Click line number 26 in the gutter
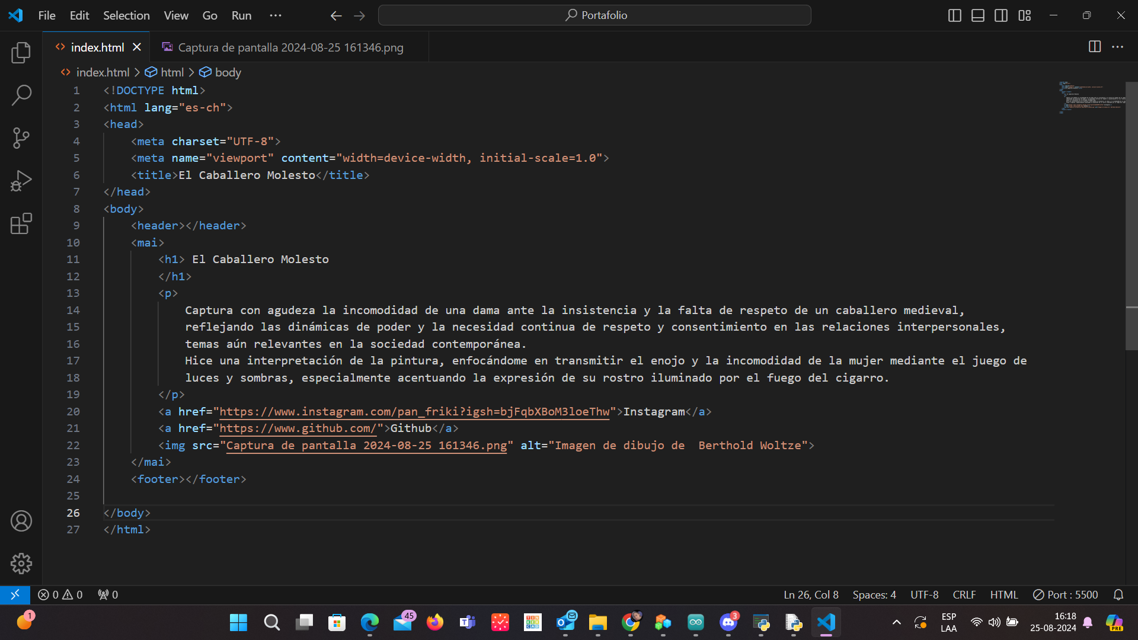This screenshot has height=640, width=1138. click(x=73, y=513)
